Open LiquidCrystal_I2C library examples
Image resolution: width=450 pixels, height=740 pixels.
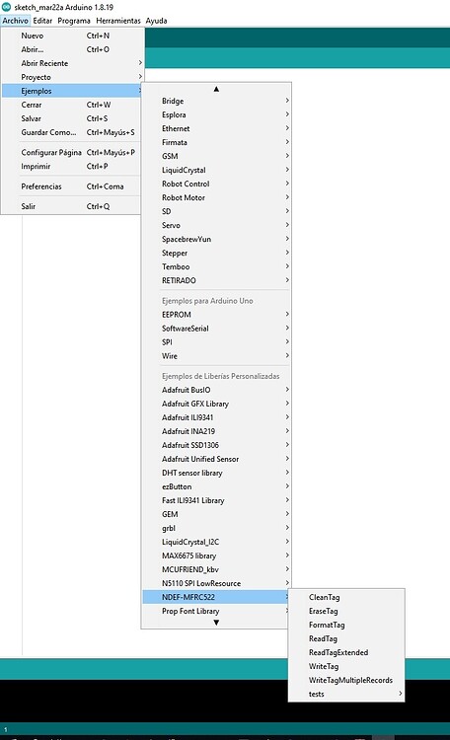point(216,542)
